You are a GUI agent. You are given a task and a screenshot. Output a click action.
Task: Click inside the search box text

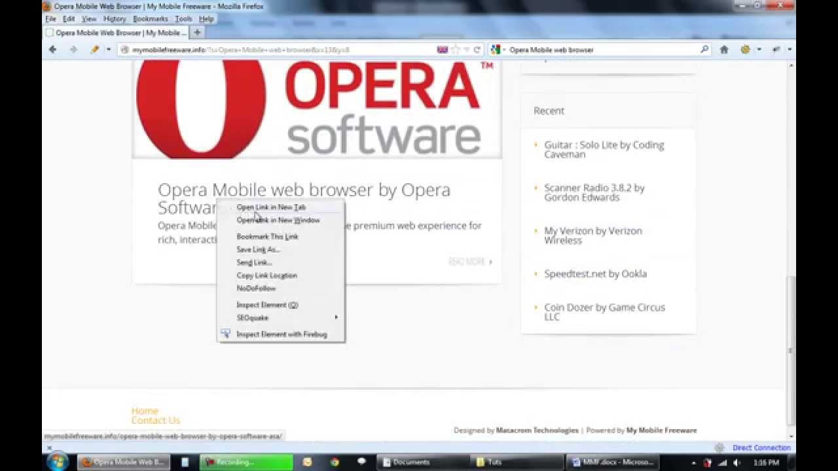551,50
